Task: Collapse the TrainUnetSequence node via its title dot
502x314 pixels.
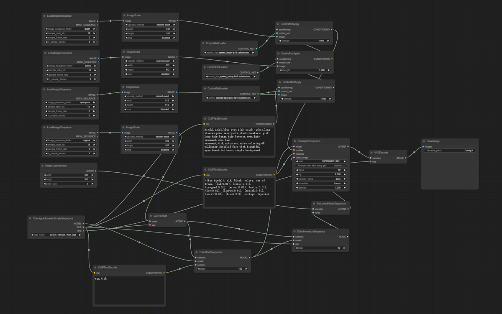Action: click(x=196, y=252)
